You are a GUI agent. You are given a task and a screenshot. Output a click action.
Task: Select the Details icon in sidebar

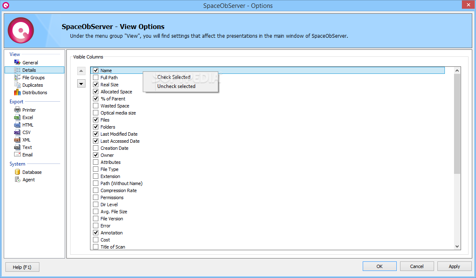click(x=17, y=70)
